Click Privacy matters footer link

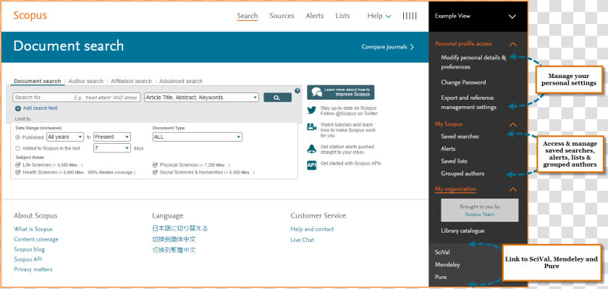[33, 269]
